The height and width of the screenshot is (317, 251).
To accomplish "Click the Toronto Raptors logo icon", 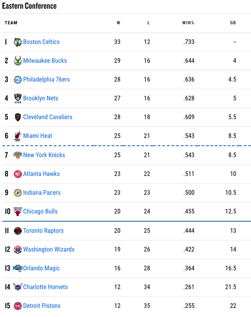I will (18, 231).
